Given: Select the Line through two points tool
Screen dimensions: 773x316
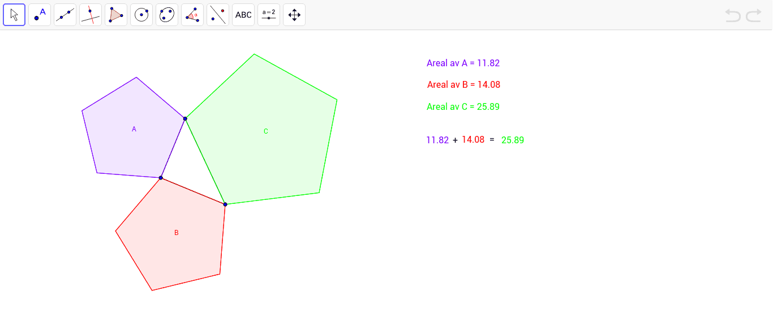Looking at the screenshot, I should (65, 15).
